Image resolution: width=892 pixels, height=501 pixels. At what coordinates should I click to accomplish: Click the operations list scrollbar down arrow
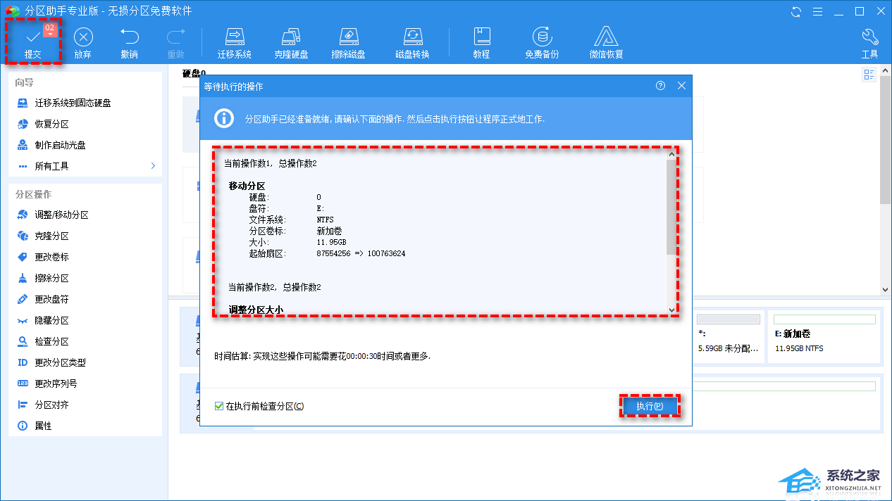pos(671,309)
